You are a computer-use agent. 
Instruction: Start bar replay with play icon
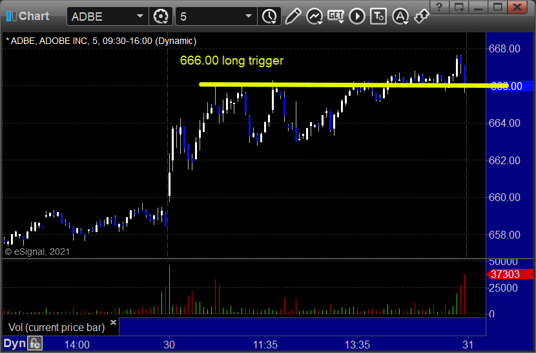point(357,16)
